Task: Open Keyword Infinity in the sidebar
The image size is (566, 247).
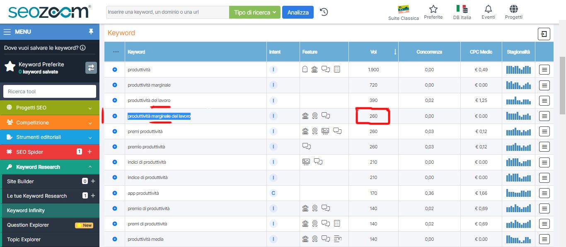Action: [27, 210]
